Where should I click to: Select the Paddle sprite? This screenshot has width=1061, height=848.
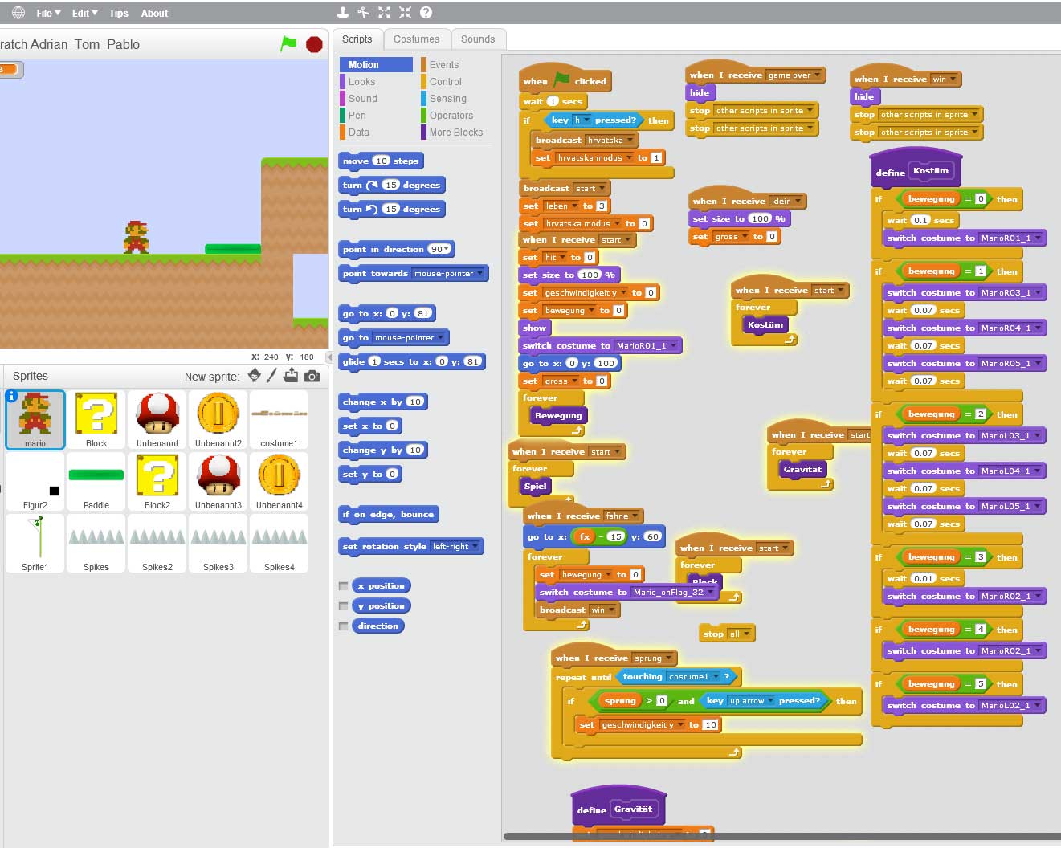(x=96, y=481)
